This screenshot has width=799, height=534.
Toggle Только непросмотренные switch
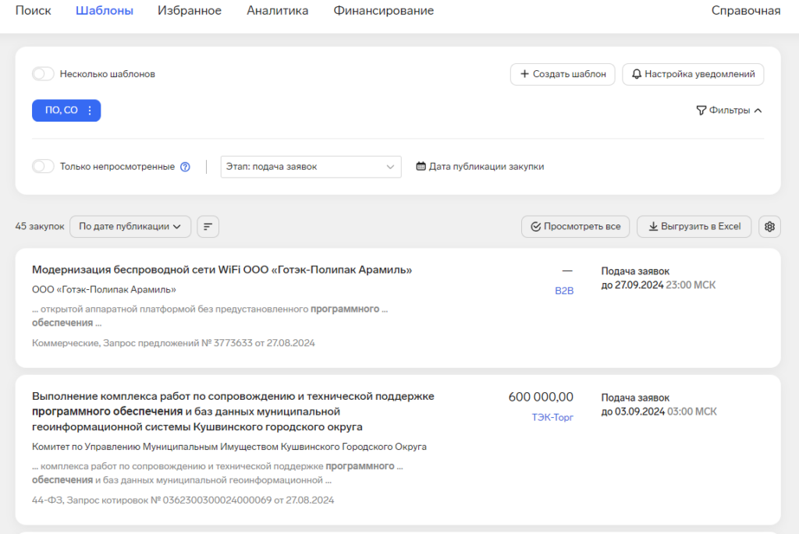pos(44,167)
